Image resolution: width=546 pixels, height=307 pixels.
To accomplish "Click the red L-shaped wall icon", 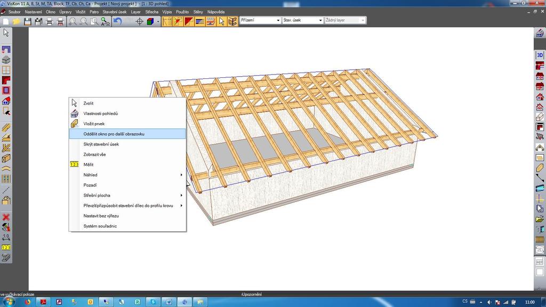I will 6,80.
